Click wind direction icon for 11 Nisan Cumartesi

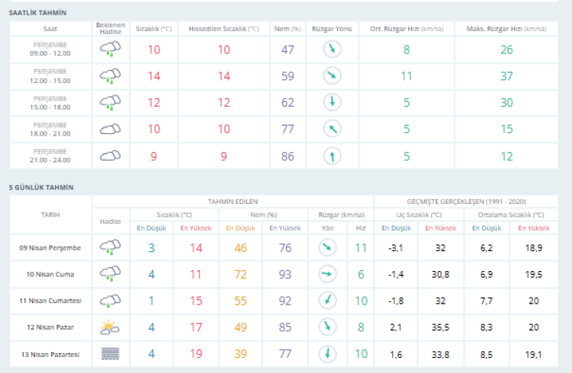(328, 301)
